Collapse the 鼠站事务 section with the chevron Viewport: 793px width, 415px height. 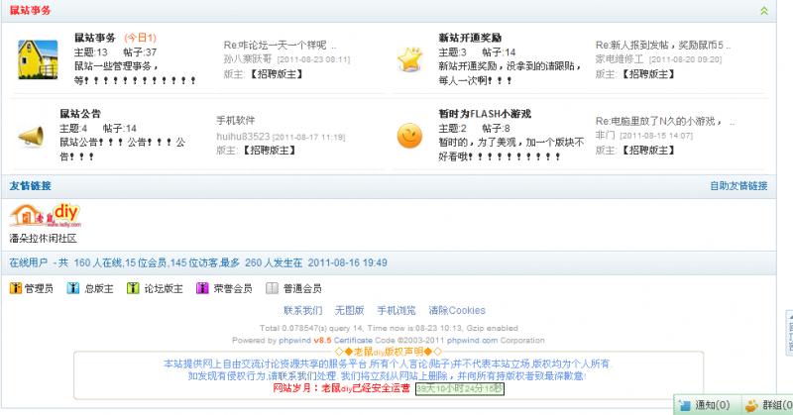762,10
